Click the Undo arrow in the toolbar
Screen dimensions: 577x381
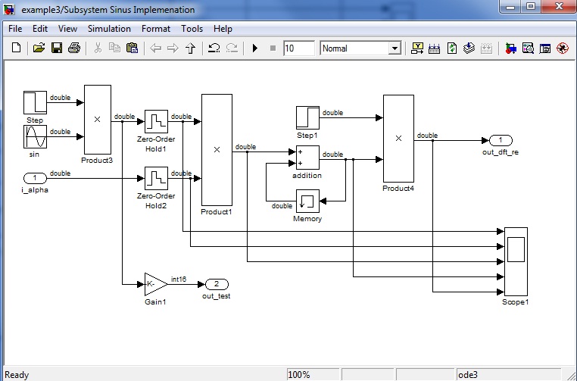(x=214, y=48)
